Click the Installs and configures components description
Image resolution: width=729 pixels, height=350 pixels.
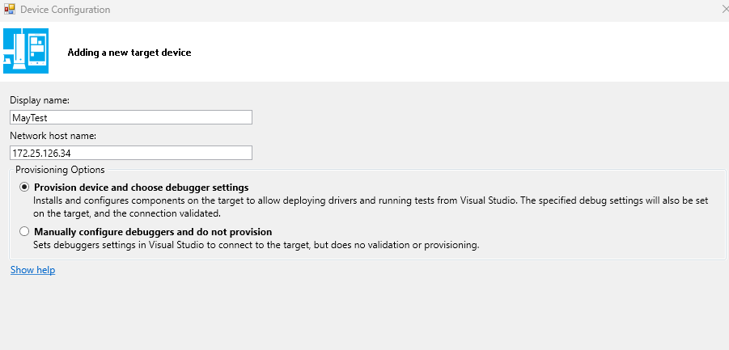click(x=371, y=208)
